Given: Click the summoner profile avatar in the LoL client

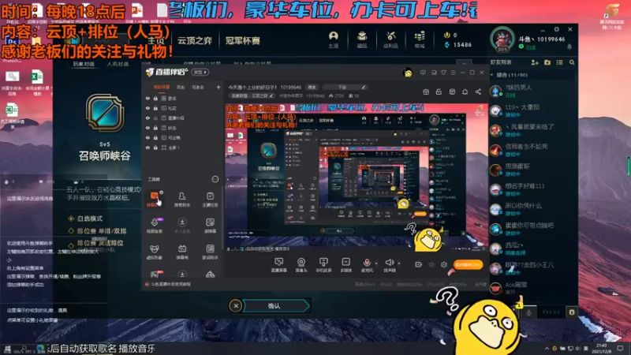Looking at the screenshot, I should coord(502,39).
